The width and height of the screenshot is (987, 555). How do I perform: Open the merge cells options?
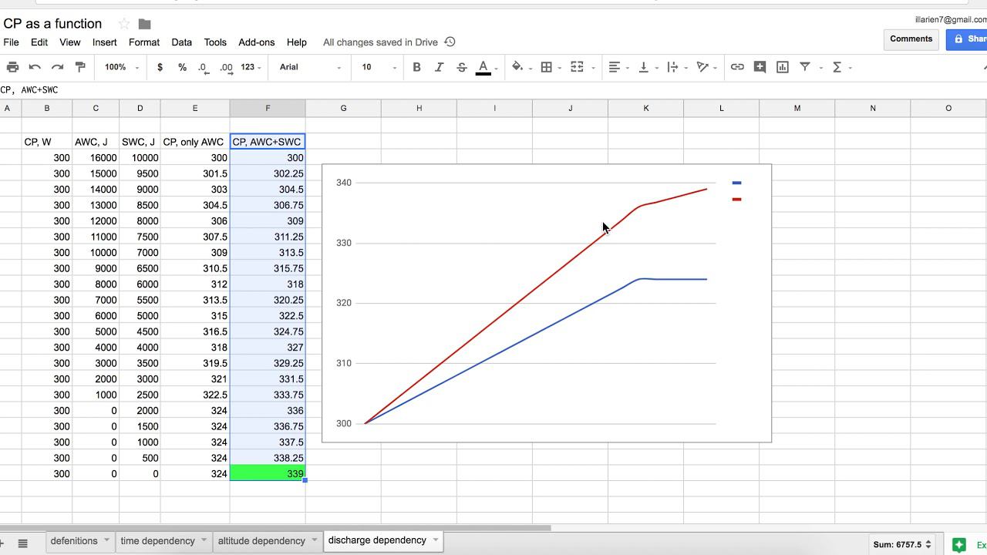coord(577,68)
